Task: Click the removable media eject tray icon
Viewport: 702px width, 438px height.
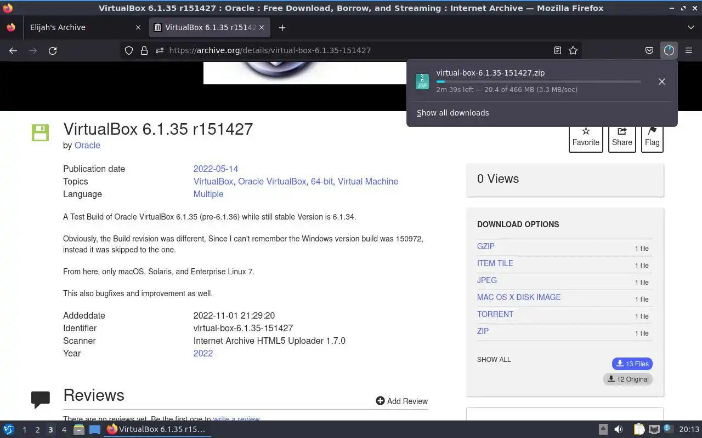Action: pos(603,430)
